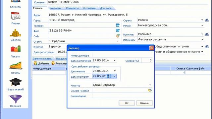Click the phone icon in the Факс field
The image size is (212, 119).
pos(118,30)
